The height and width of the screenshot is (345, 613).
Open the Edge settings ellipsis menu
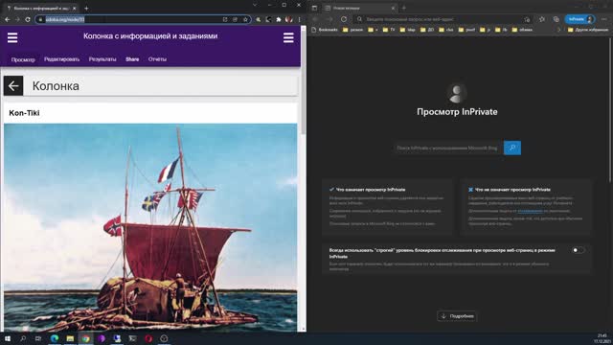(604, 19)
